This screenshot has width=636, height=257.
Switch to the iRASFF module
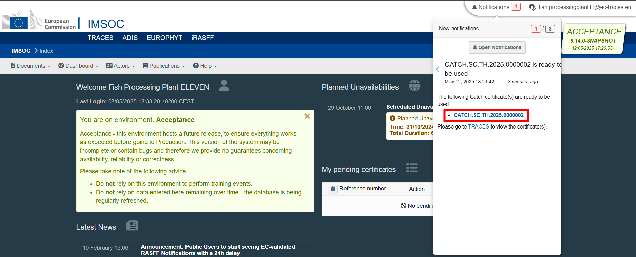tap(203, 38)
